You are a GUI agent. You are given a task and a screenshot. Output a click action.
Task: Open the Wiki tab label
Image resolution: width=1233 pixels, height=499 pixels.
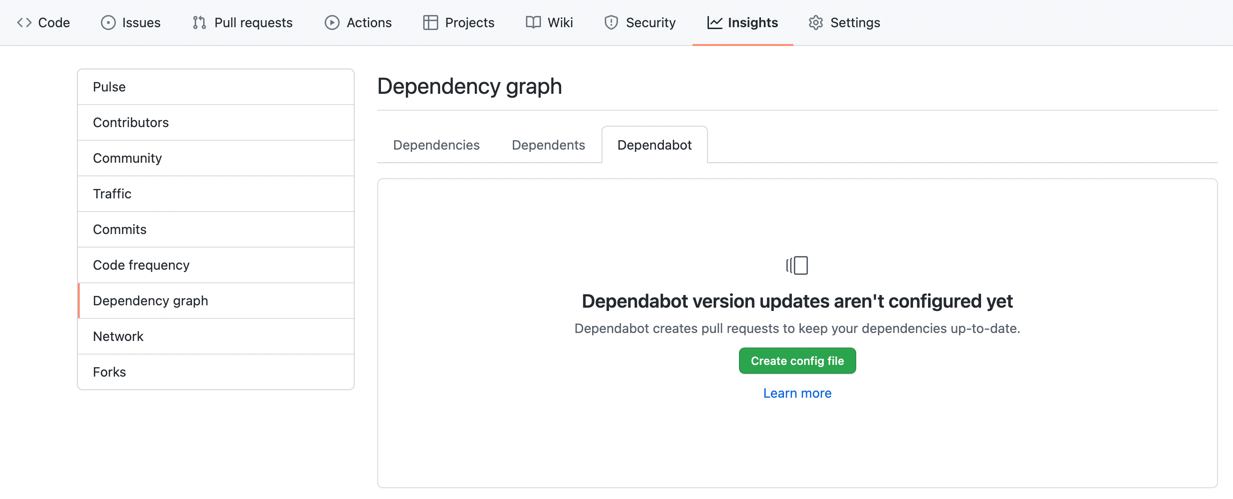click(x=560, y=23)
